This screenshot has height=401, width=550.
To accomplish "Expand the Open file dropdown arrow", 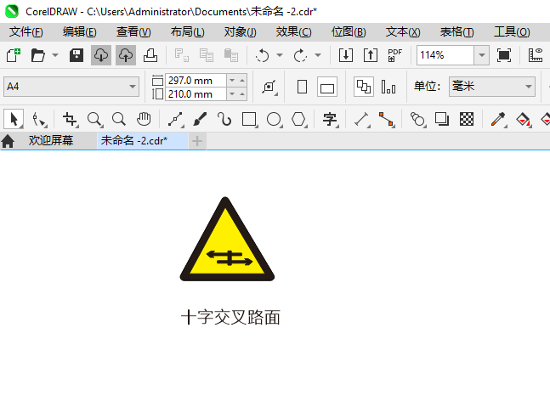I will coord(55,55).
